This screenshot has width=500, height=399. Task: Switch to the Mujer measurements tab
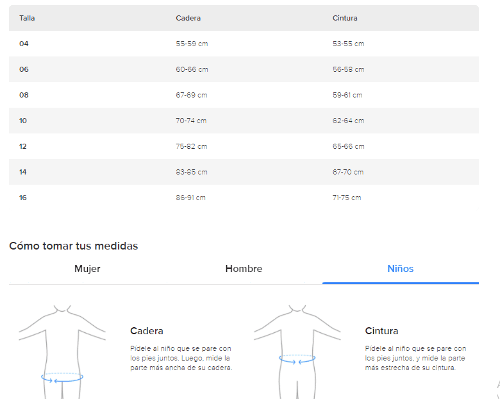(x=87, y=269)
